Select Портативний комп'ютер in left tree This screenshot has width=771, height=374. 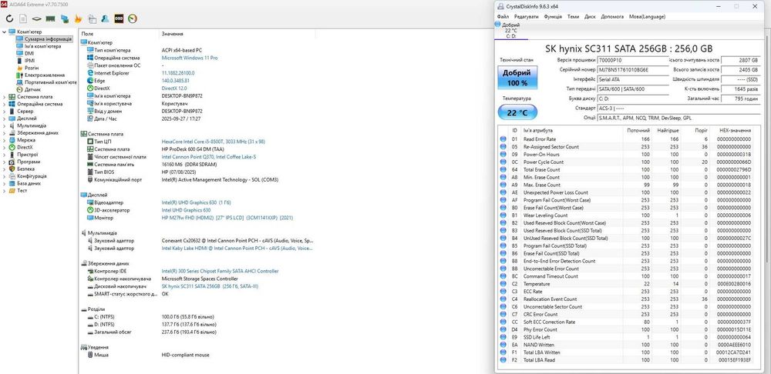(x=50, y=82)
